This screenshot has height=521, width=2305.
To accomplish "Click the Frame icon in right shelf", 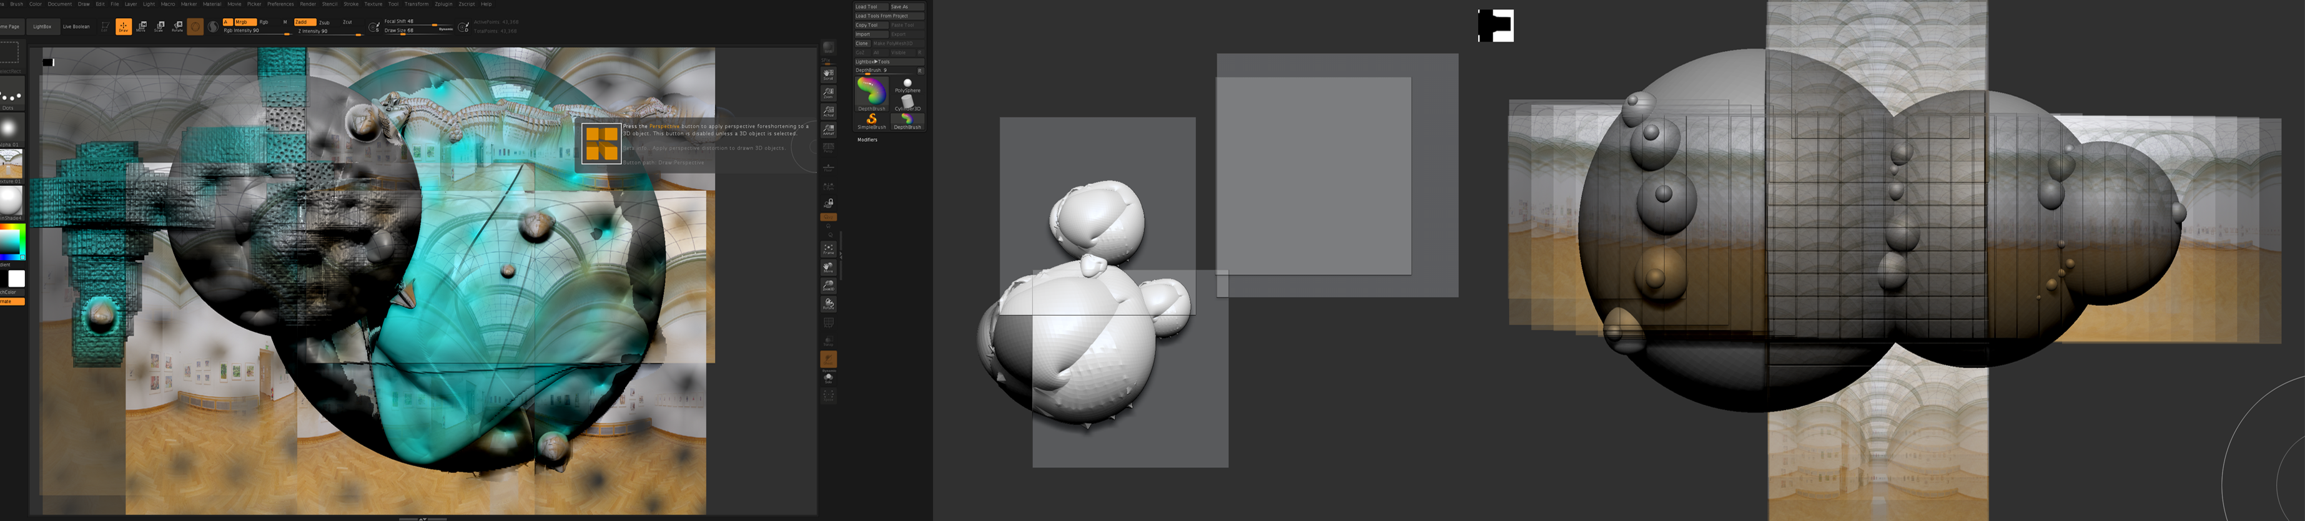I will 829,248.
